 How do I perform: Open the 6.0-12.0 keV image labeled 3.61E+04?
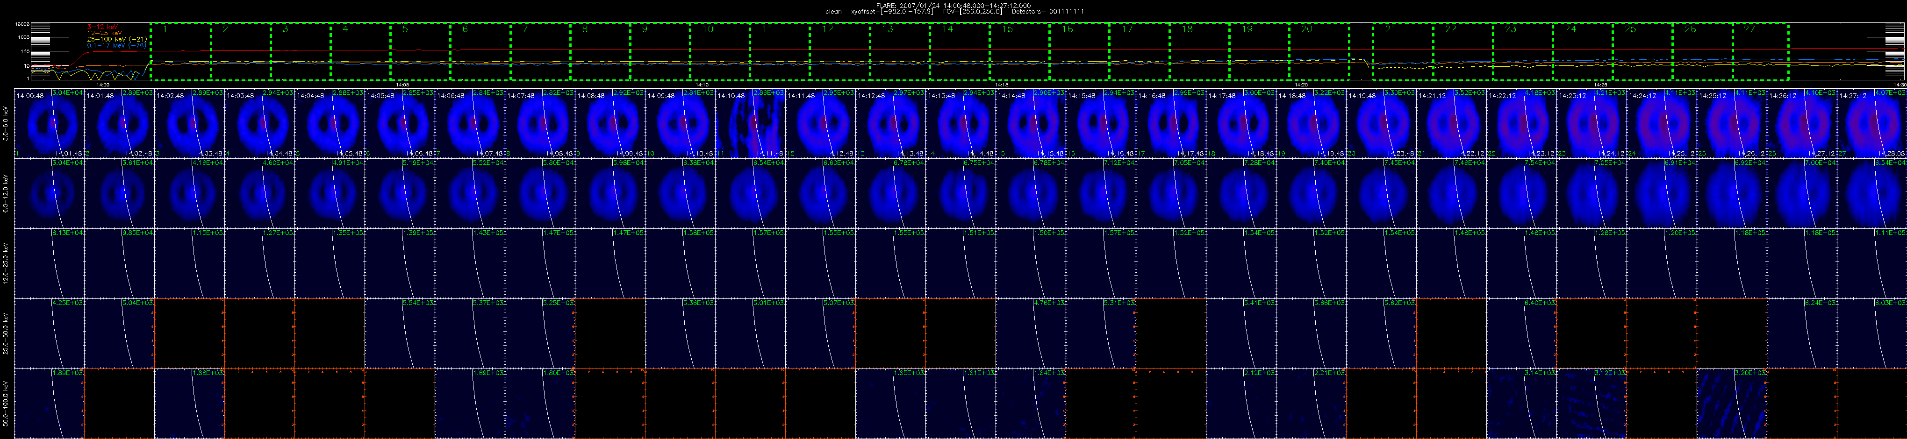tap(119, 193)
